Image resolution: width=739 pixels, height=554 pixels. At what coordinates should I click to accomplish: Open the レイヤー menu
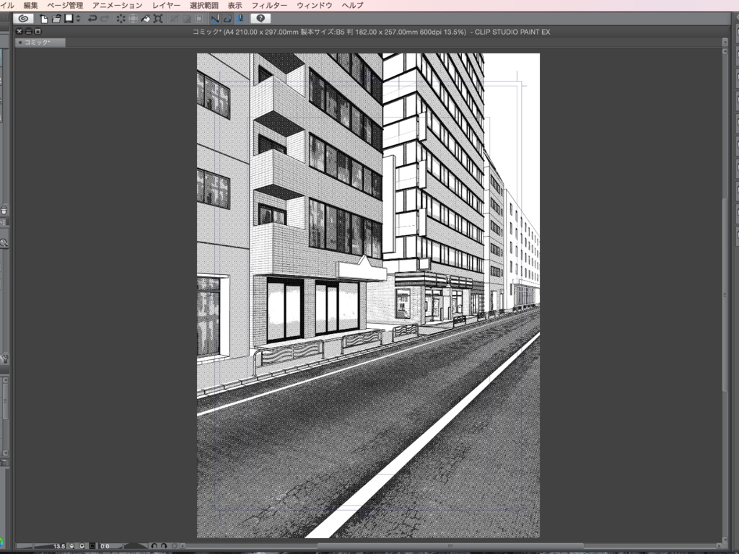(167, 5)
